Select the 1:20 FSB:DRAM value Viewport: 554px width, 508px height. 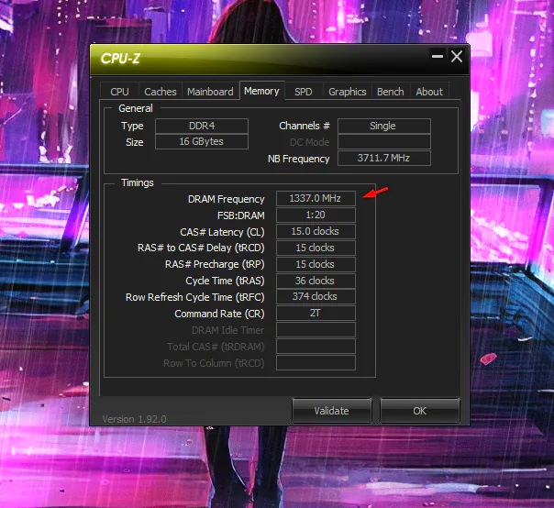[316, 215]
